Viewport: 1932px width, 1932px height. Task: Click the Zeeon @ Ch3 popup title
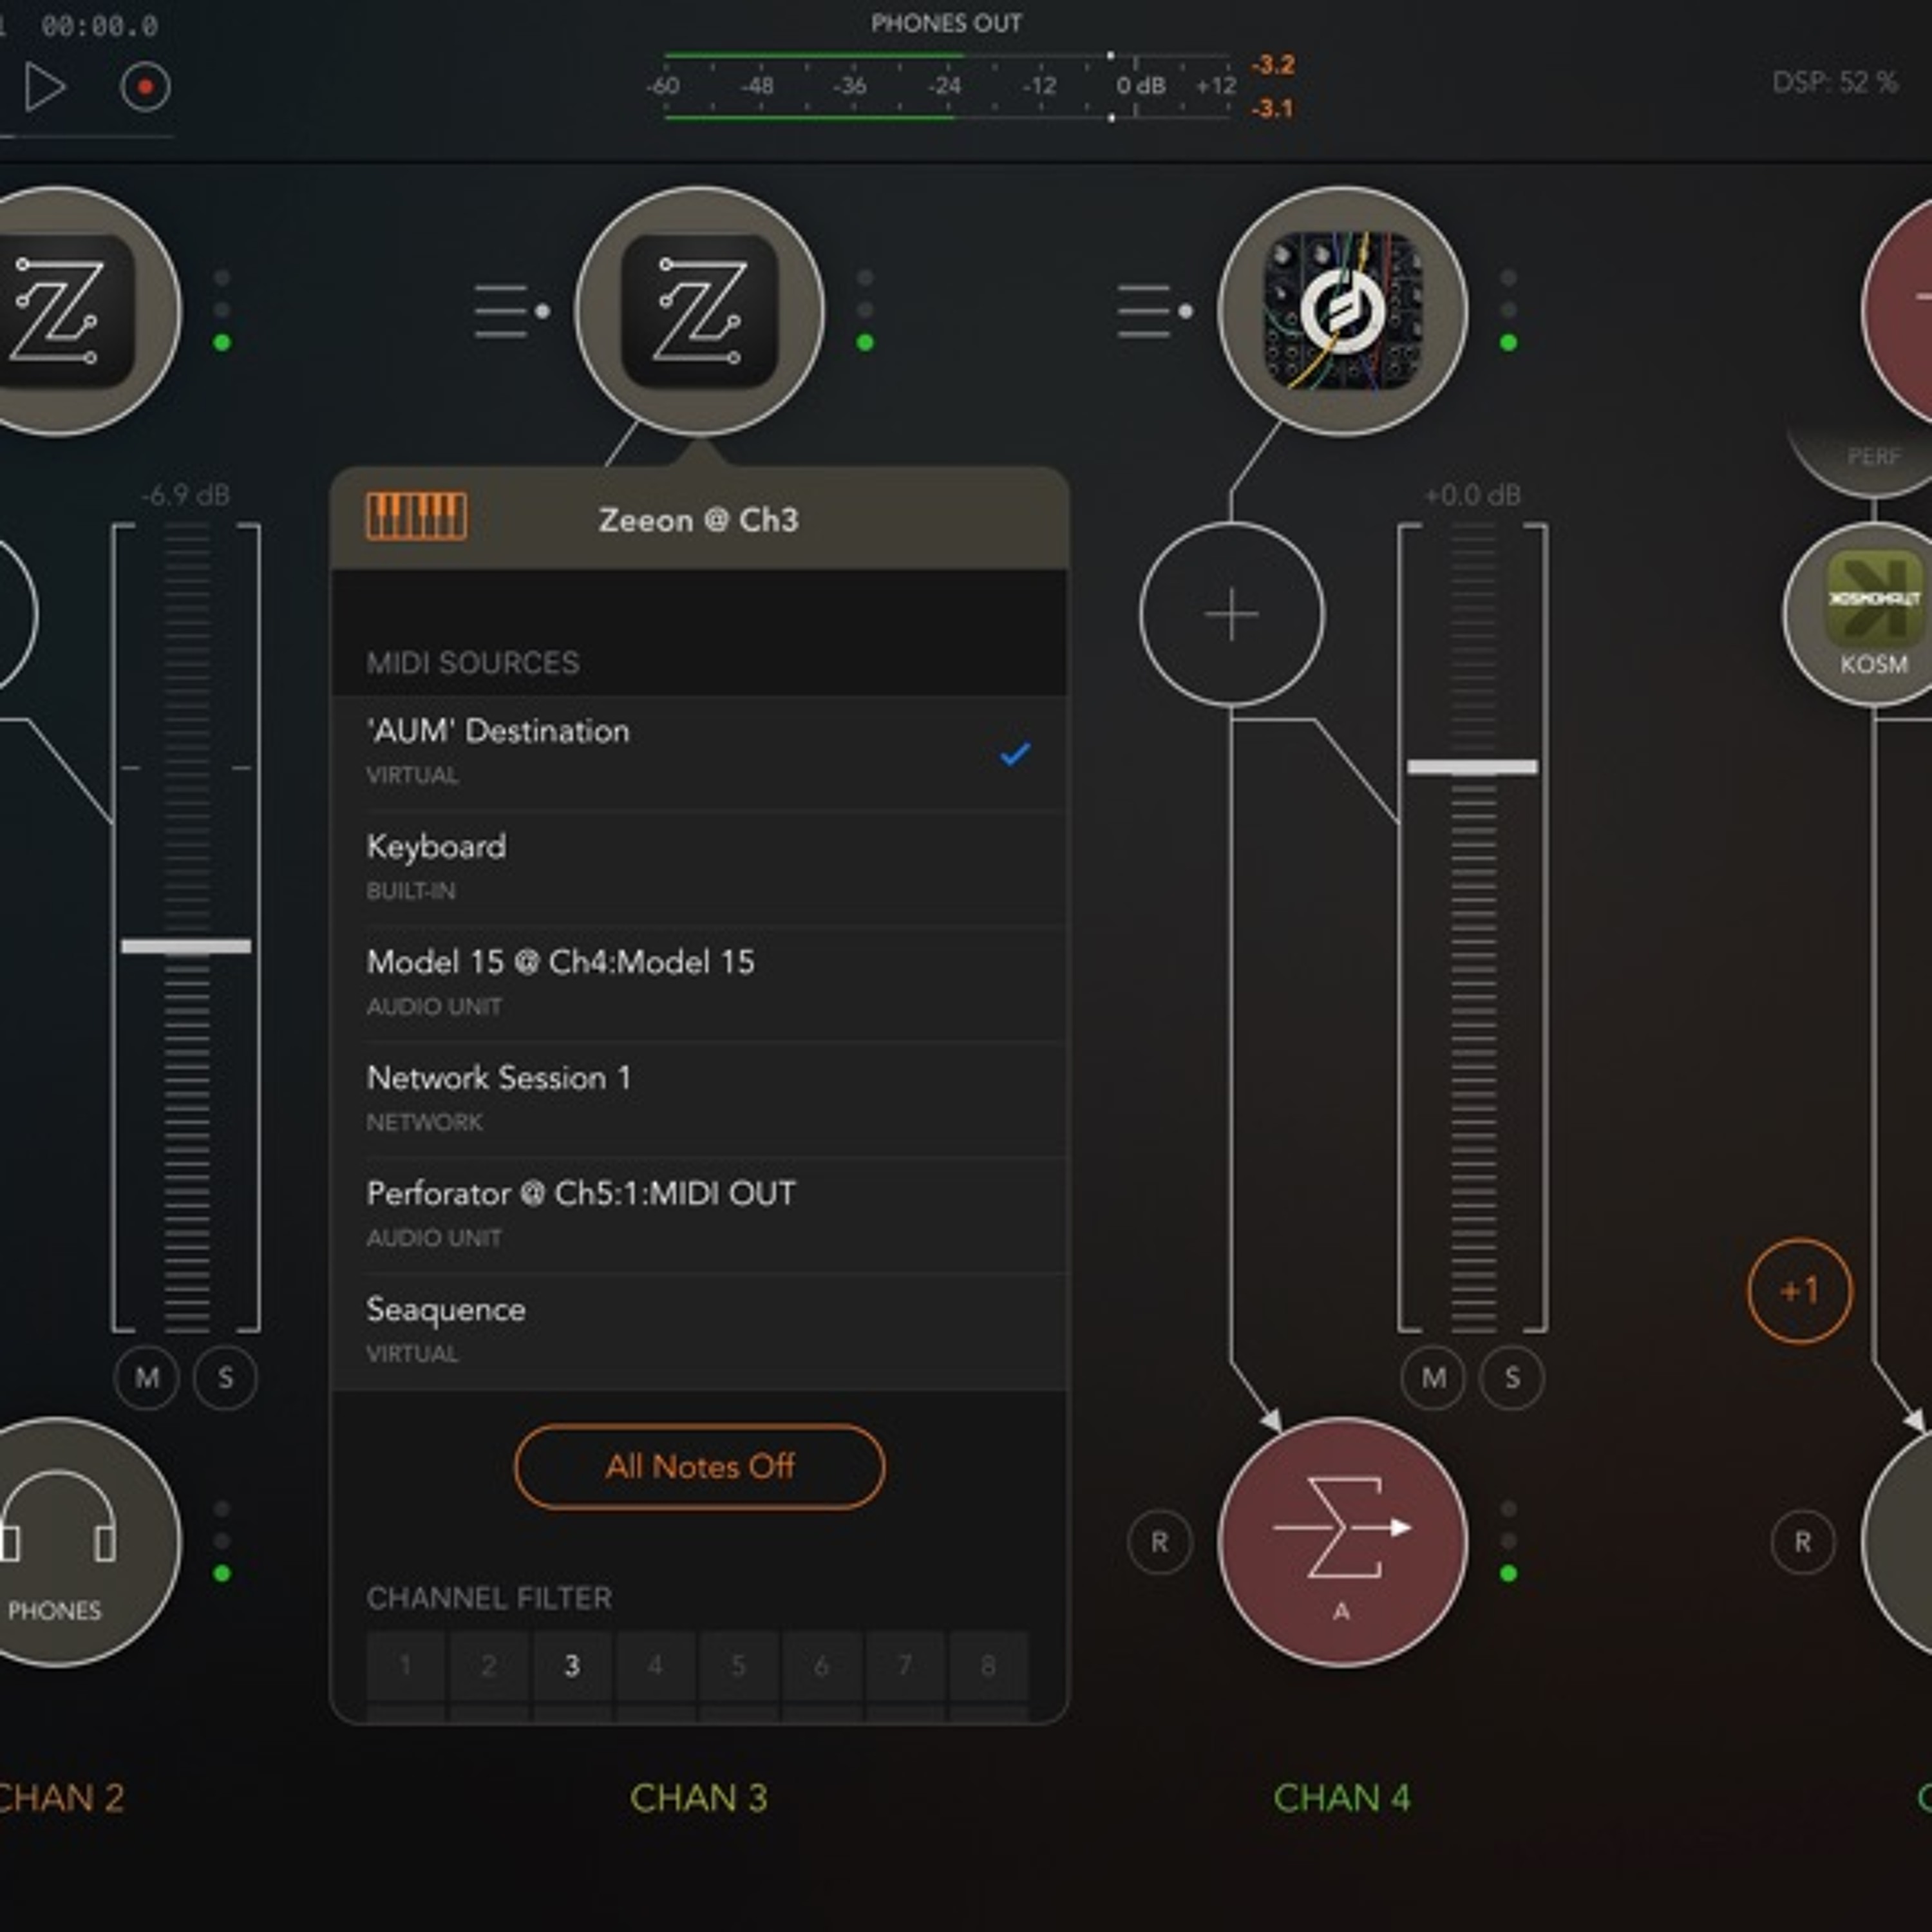(x=698, y=520)
